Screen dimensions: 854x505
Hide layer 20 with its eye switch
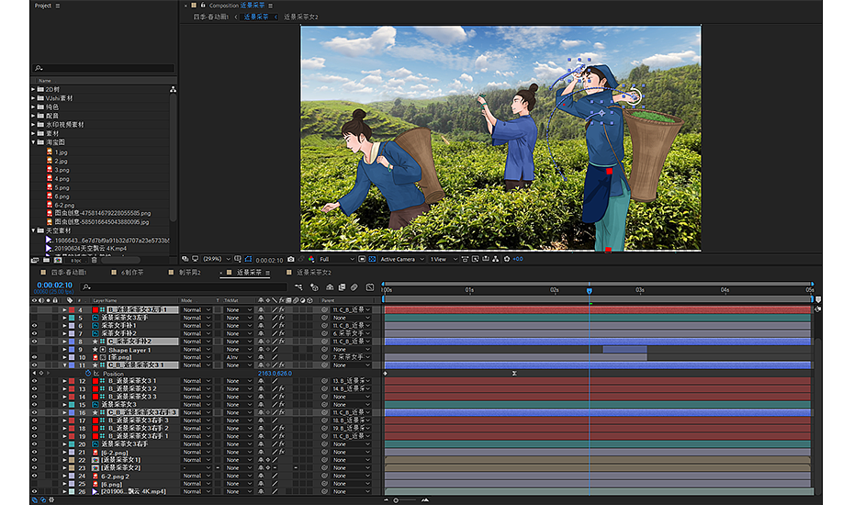coord(34,444)
